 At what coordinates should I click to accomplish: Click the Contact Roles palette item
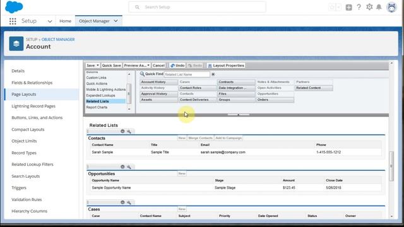coord(198,88)
